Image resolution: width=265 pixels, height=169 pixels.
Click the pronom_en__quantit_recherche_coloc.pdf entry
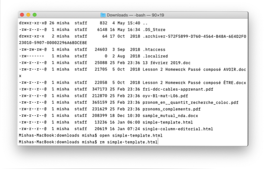(x=191, y=102)
